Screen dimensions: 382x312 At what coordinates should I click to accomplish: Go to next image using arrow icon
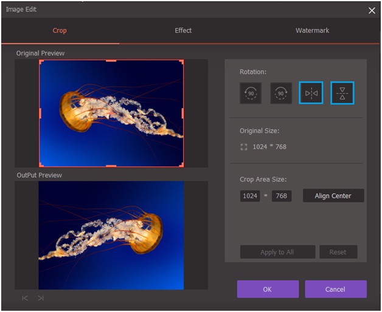[41, 298]
